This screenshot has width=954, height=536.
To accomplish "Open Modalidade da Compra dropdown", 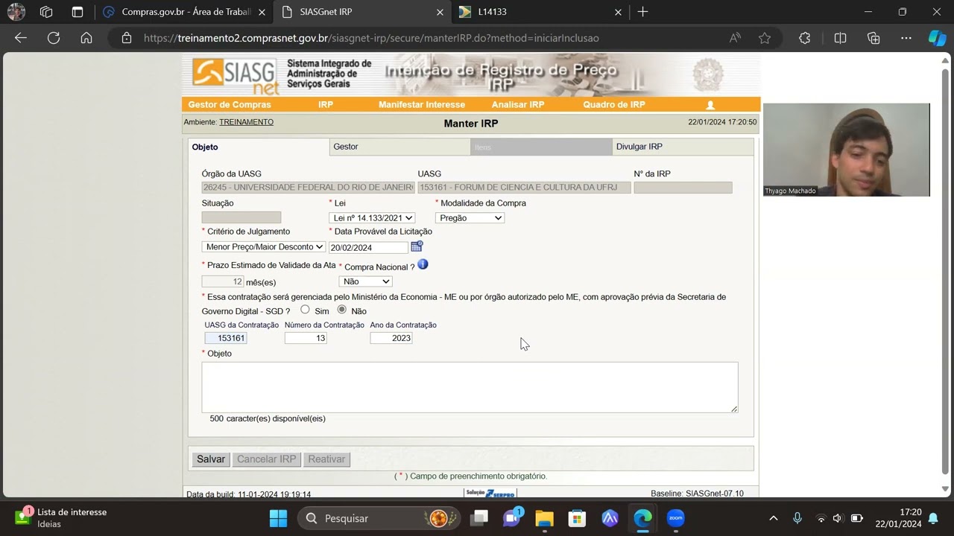I will coord(470,218).
